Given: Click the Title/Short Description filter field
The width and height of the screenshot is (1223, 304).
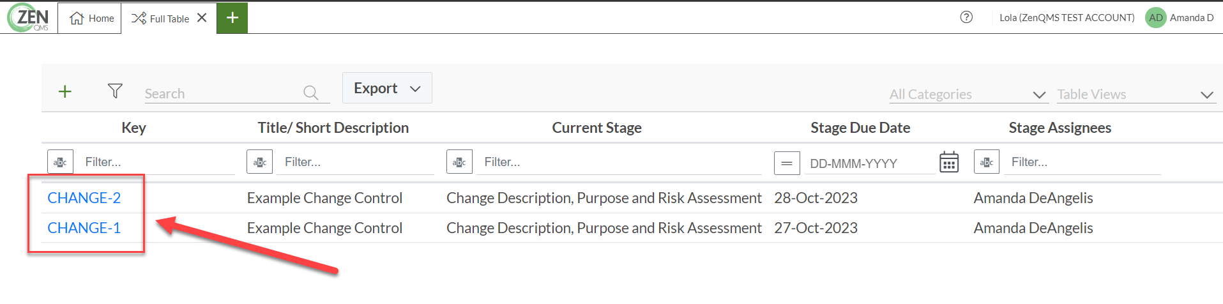Looking at the screenshot, I should 355,162.
